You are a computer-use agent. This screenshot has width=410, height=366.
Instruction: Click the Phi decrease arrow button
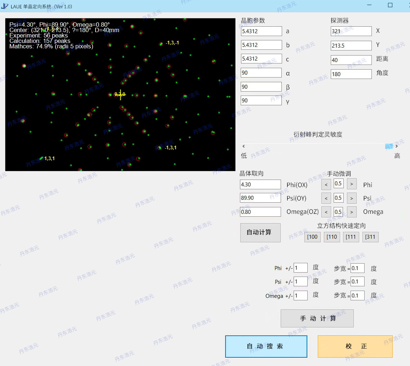pyautogui.click(x=326, y=184)
